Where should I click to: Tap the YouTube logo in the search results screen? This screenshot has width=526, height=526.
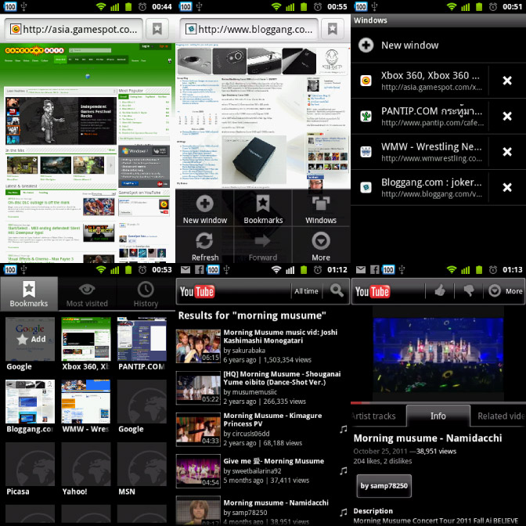[197, 291]
